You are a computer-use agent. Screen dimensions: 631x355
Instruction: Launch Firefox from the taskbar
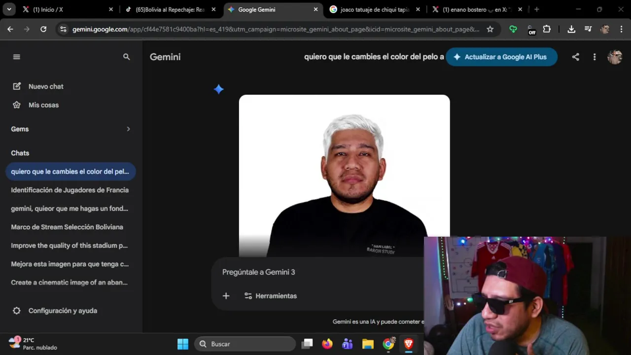(327, 344)
